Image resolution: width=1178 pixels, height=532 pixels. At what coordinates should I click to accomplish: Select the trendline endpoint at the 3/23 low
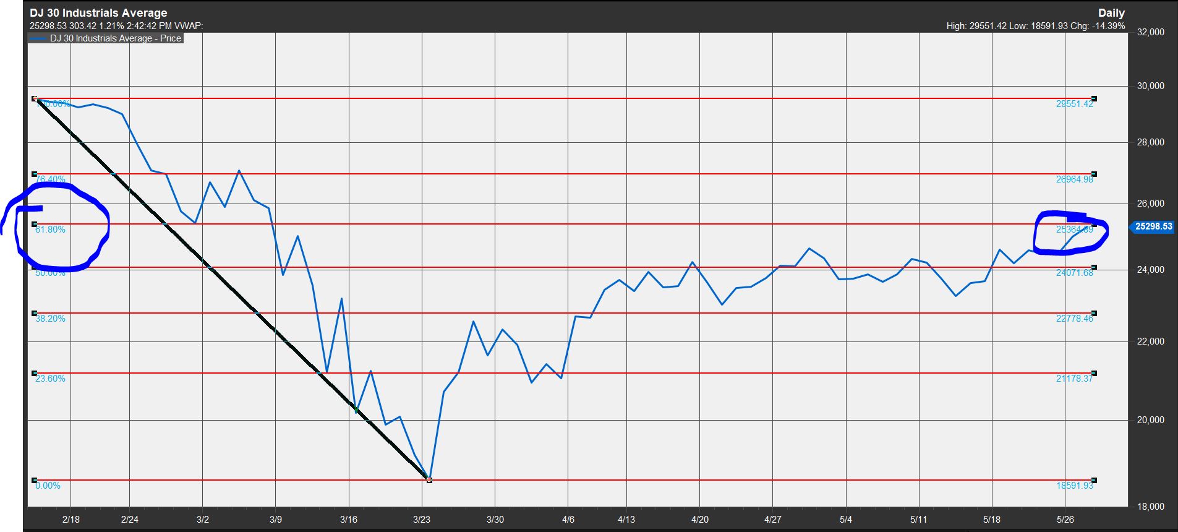click(429, 480)
